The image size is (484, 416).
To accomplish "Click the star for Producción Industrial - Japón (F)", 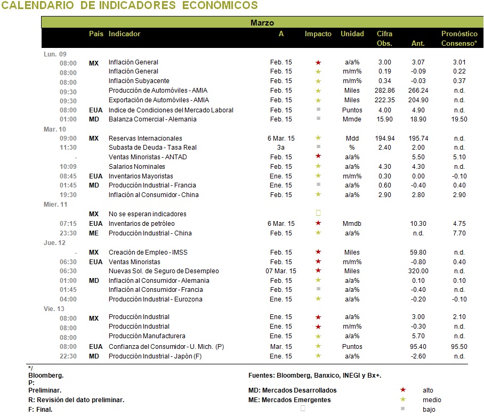I will coord(318,356).
